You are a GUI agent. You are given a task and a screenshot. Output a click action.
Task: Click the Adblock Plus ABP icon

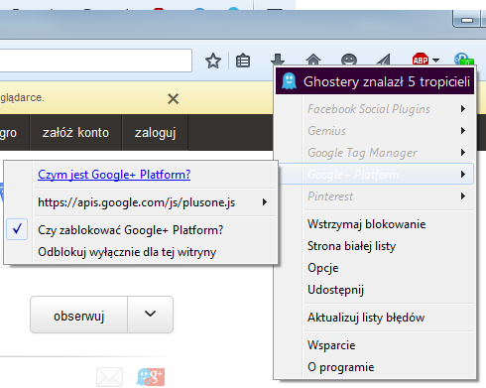coord(421,60)
